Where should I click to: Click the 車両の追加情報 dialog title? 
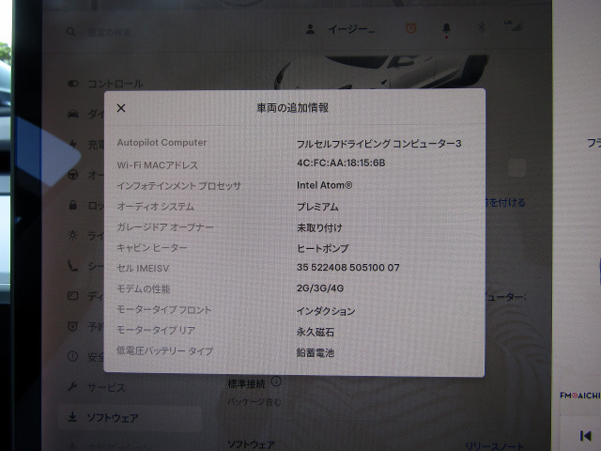(292, 108)
